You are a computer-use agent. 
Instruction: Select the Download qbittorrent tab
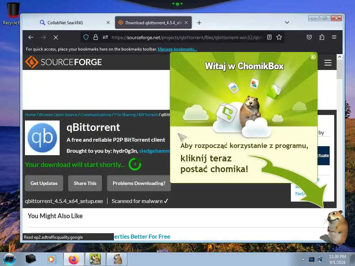(x=153, y=23)
